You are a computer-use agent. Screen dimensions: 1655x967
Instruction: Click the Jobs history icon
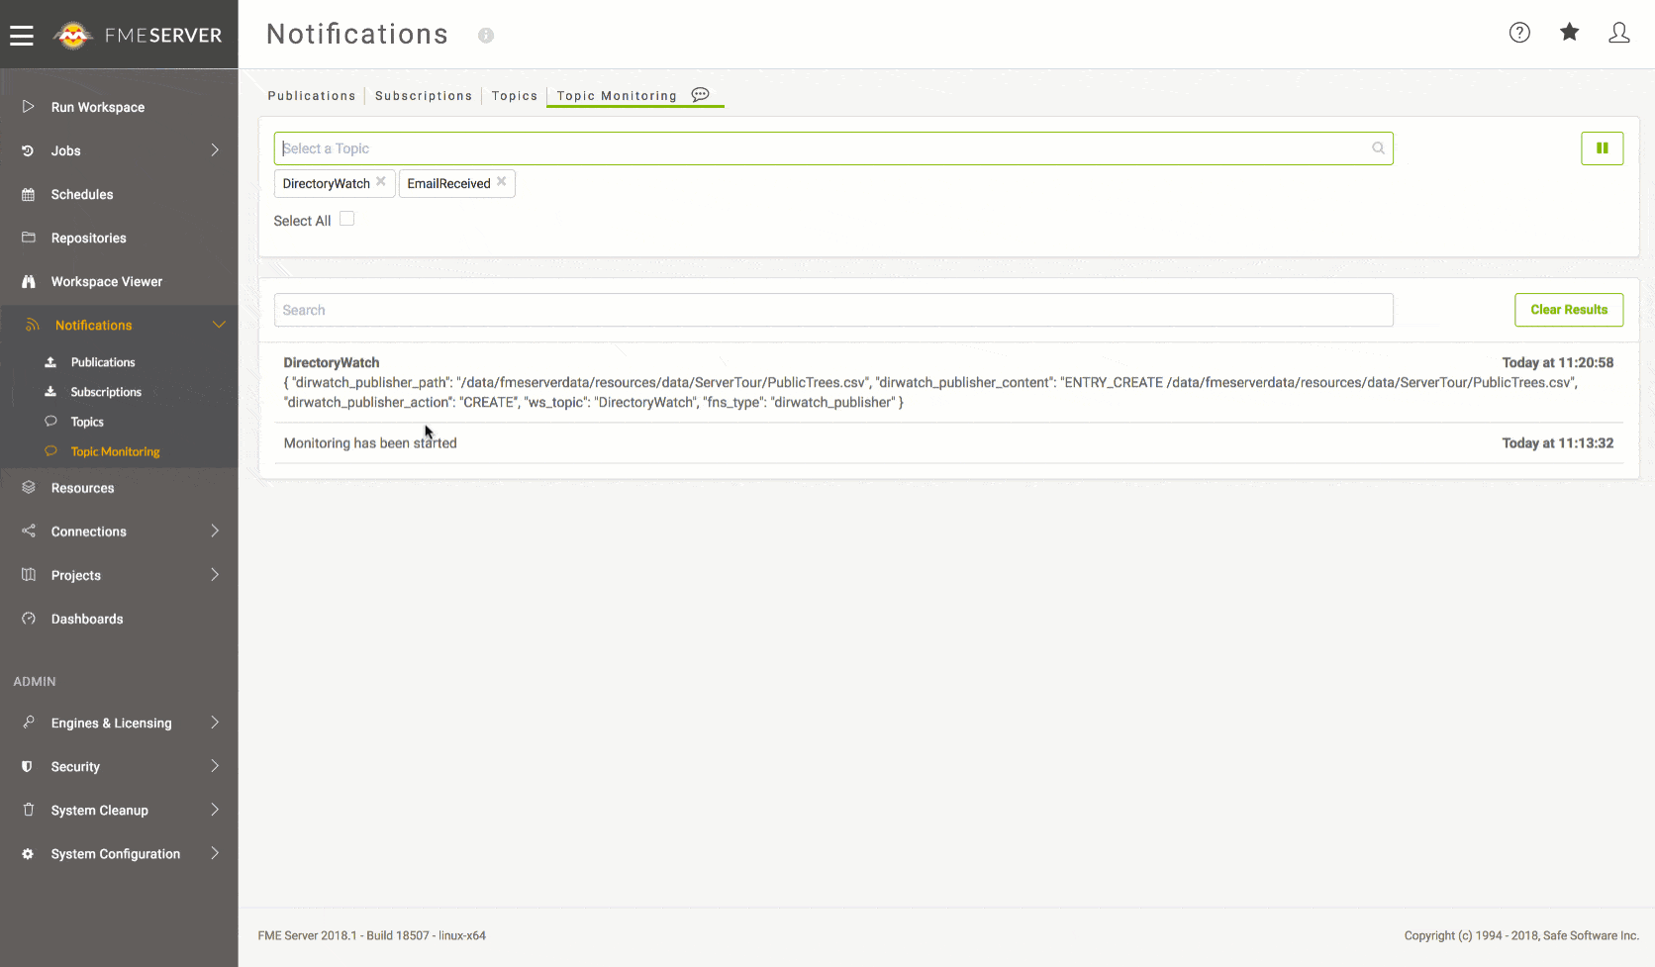[x=29, y=150]
